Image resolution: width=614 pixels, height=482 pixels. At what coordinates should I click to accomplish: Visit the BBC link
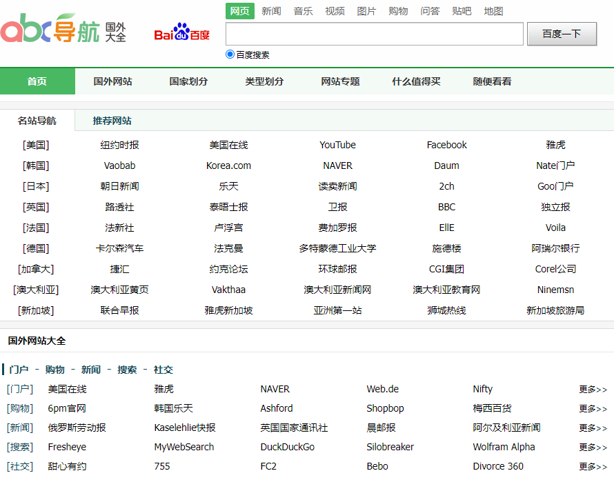click(x=447, y=207)
